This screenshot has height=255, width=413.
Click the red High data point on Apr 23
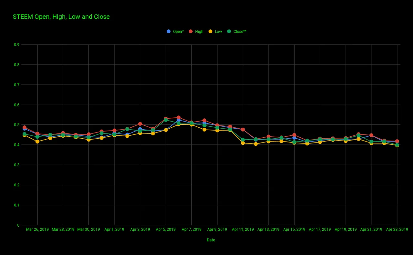click(x=397, y=141)
